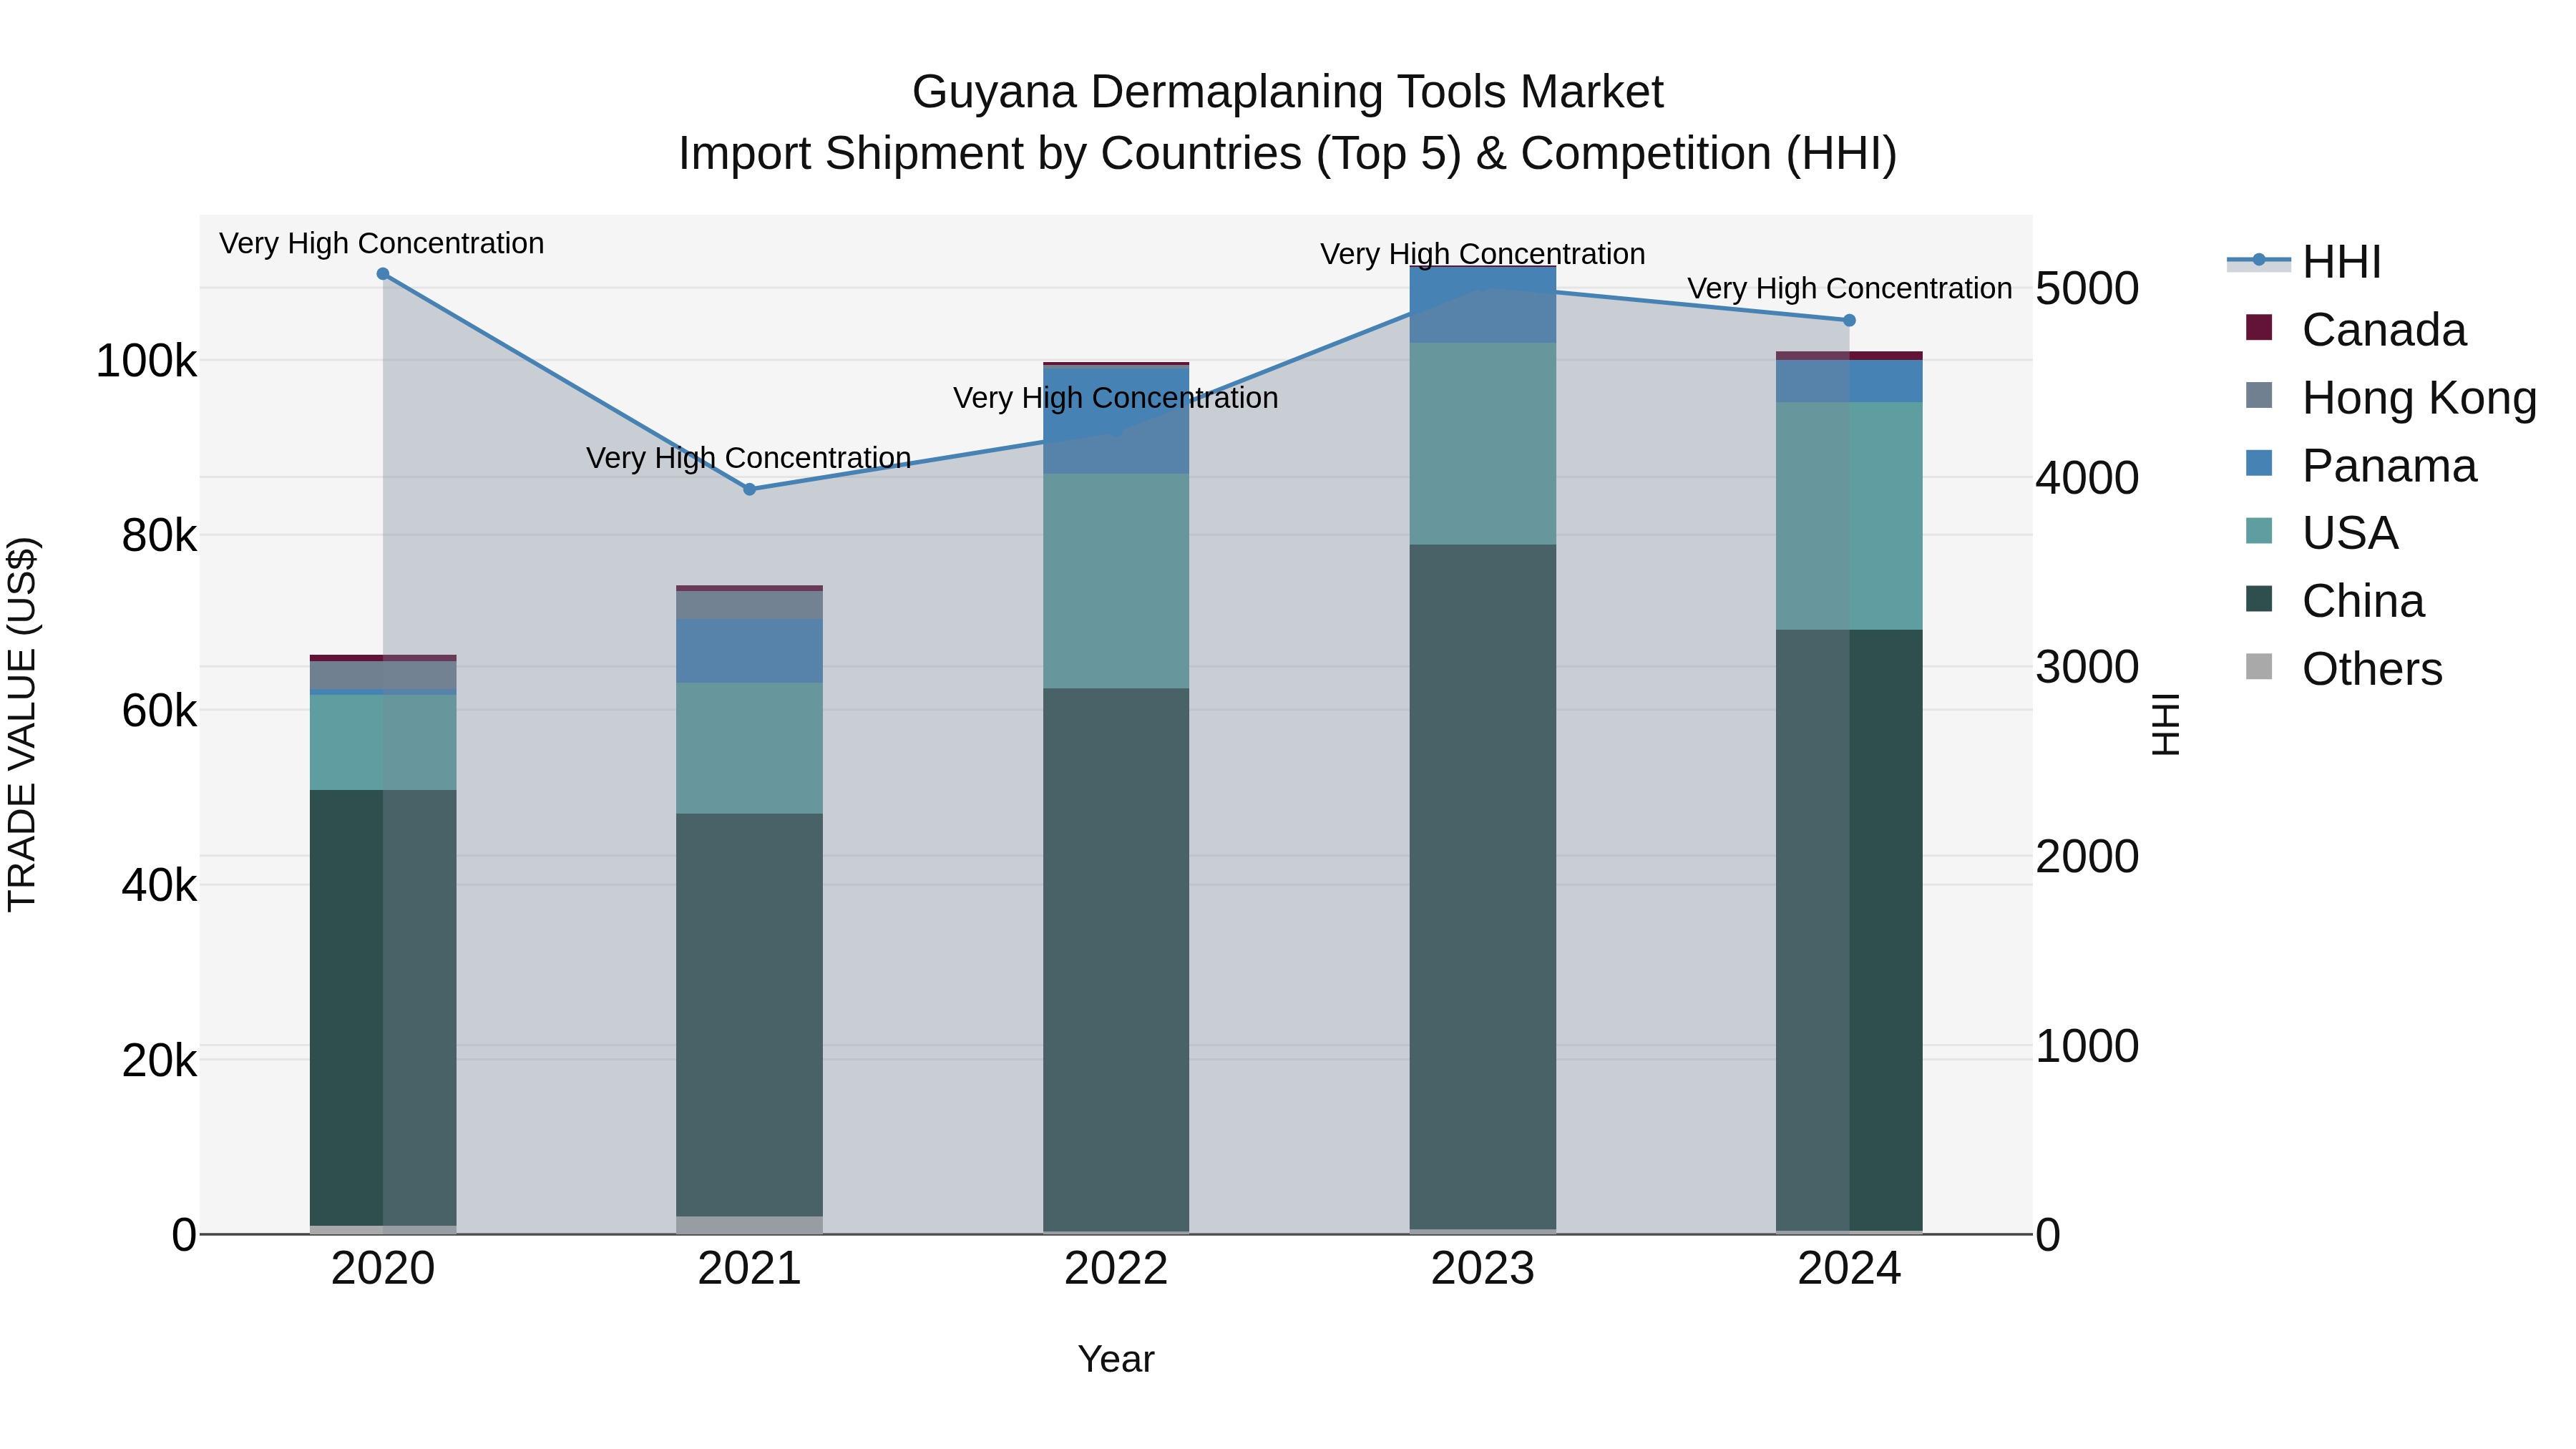The width and height of the screenshot is (2576, 1449).
Task: Click the 2021 HHI data point marker
Action: (x=750, y=489)
